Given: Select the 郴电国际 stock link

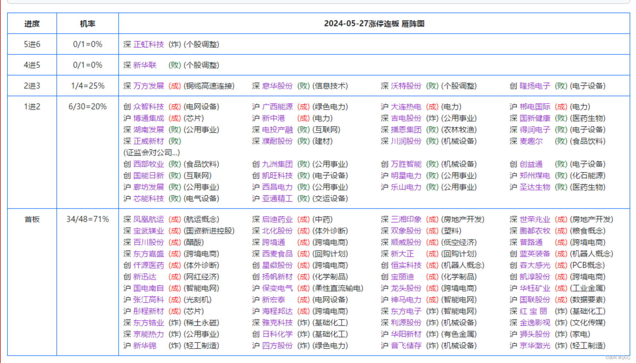Looking at the screenshot, I should pyautogui.click(x=535, y=107).
